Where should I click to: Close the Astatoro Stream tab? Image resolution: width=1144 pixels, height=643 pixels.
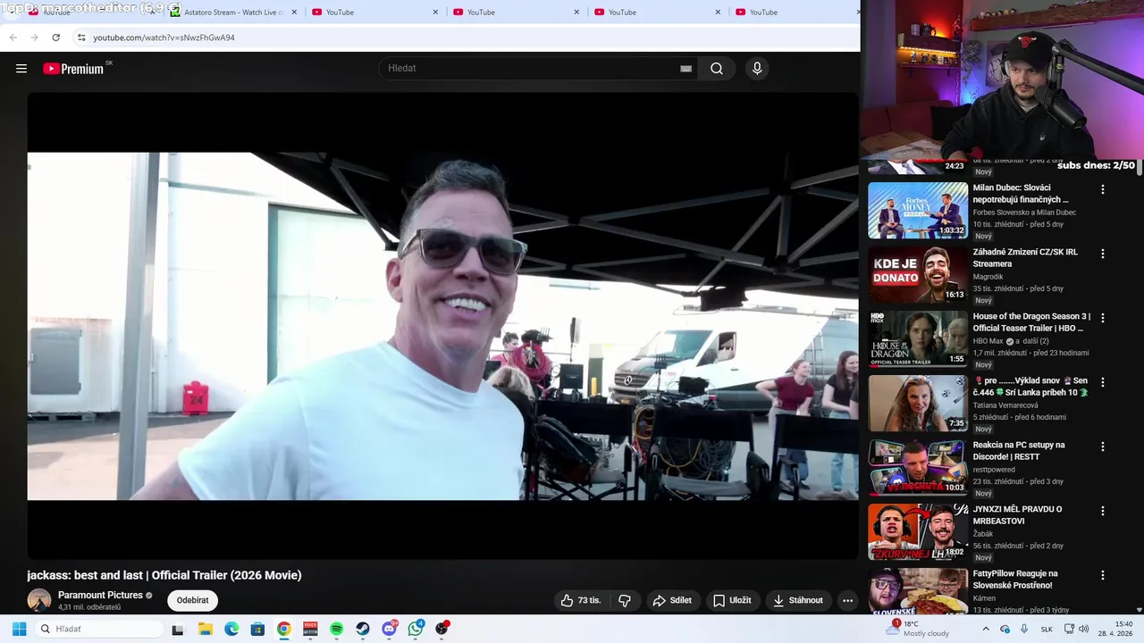[x=294, y=13]
